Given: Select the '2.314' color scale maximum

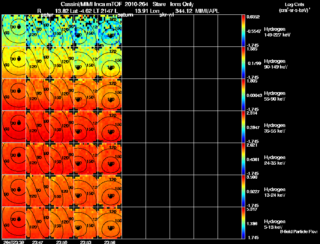Looking at the screenshot, I should (x=252, y=113).
